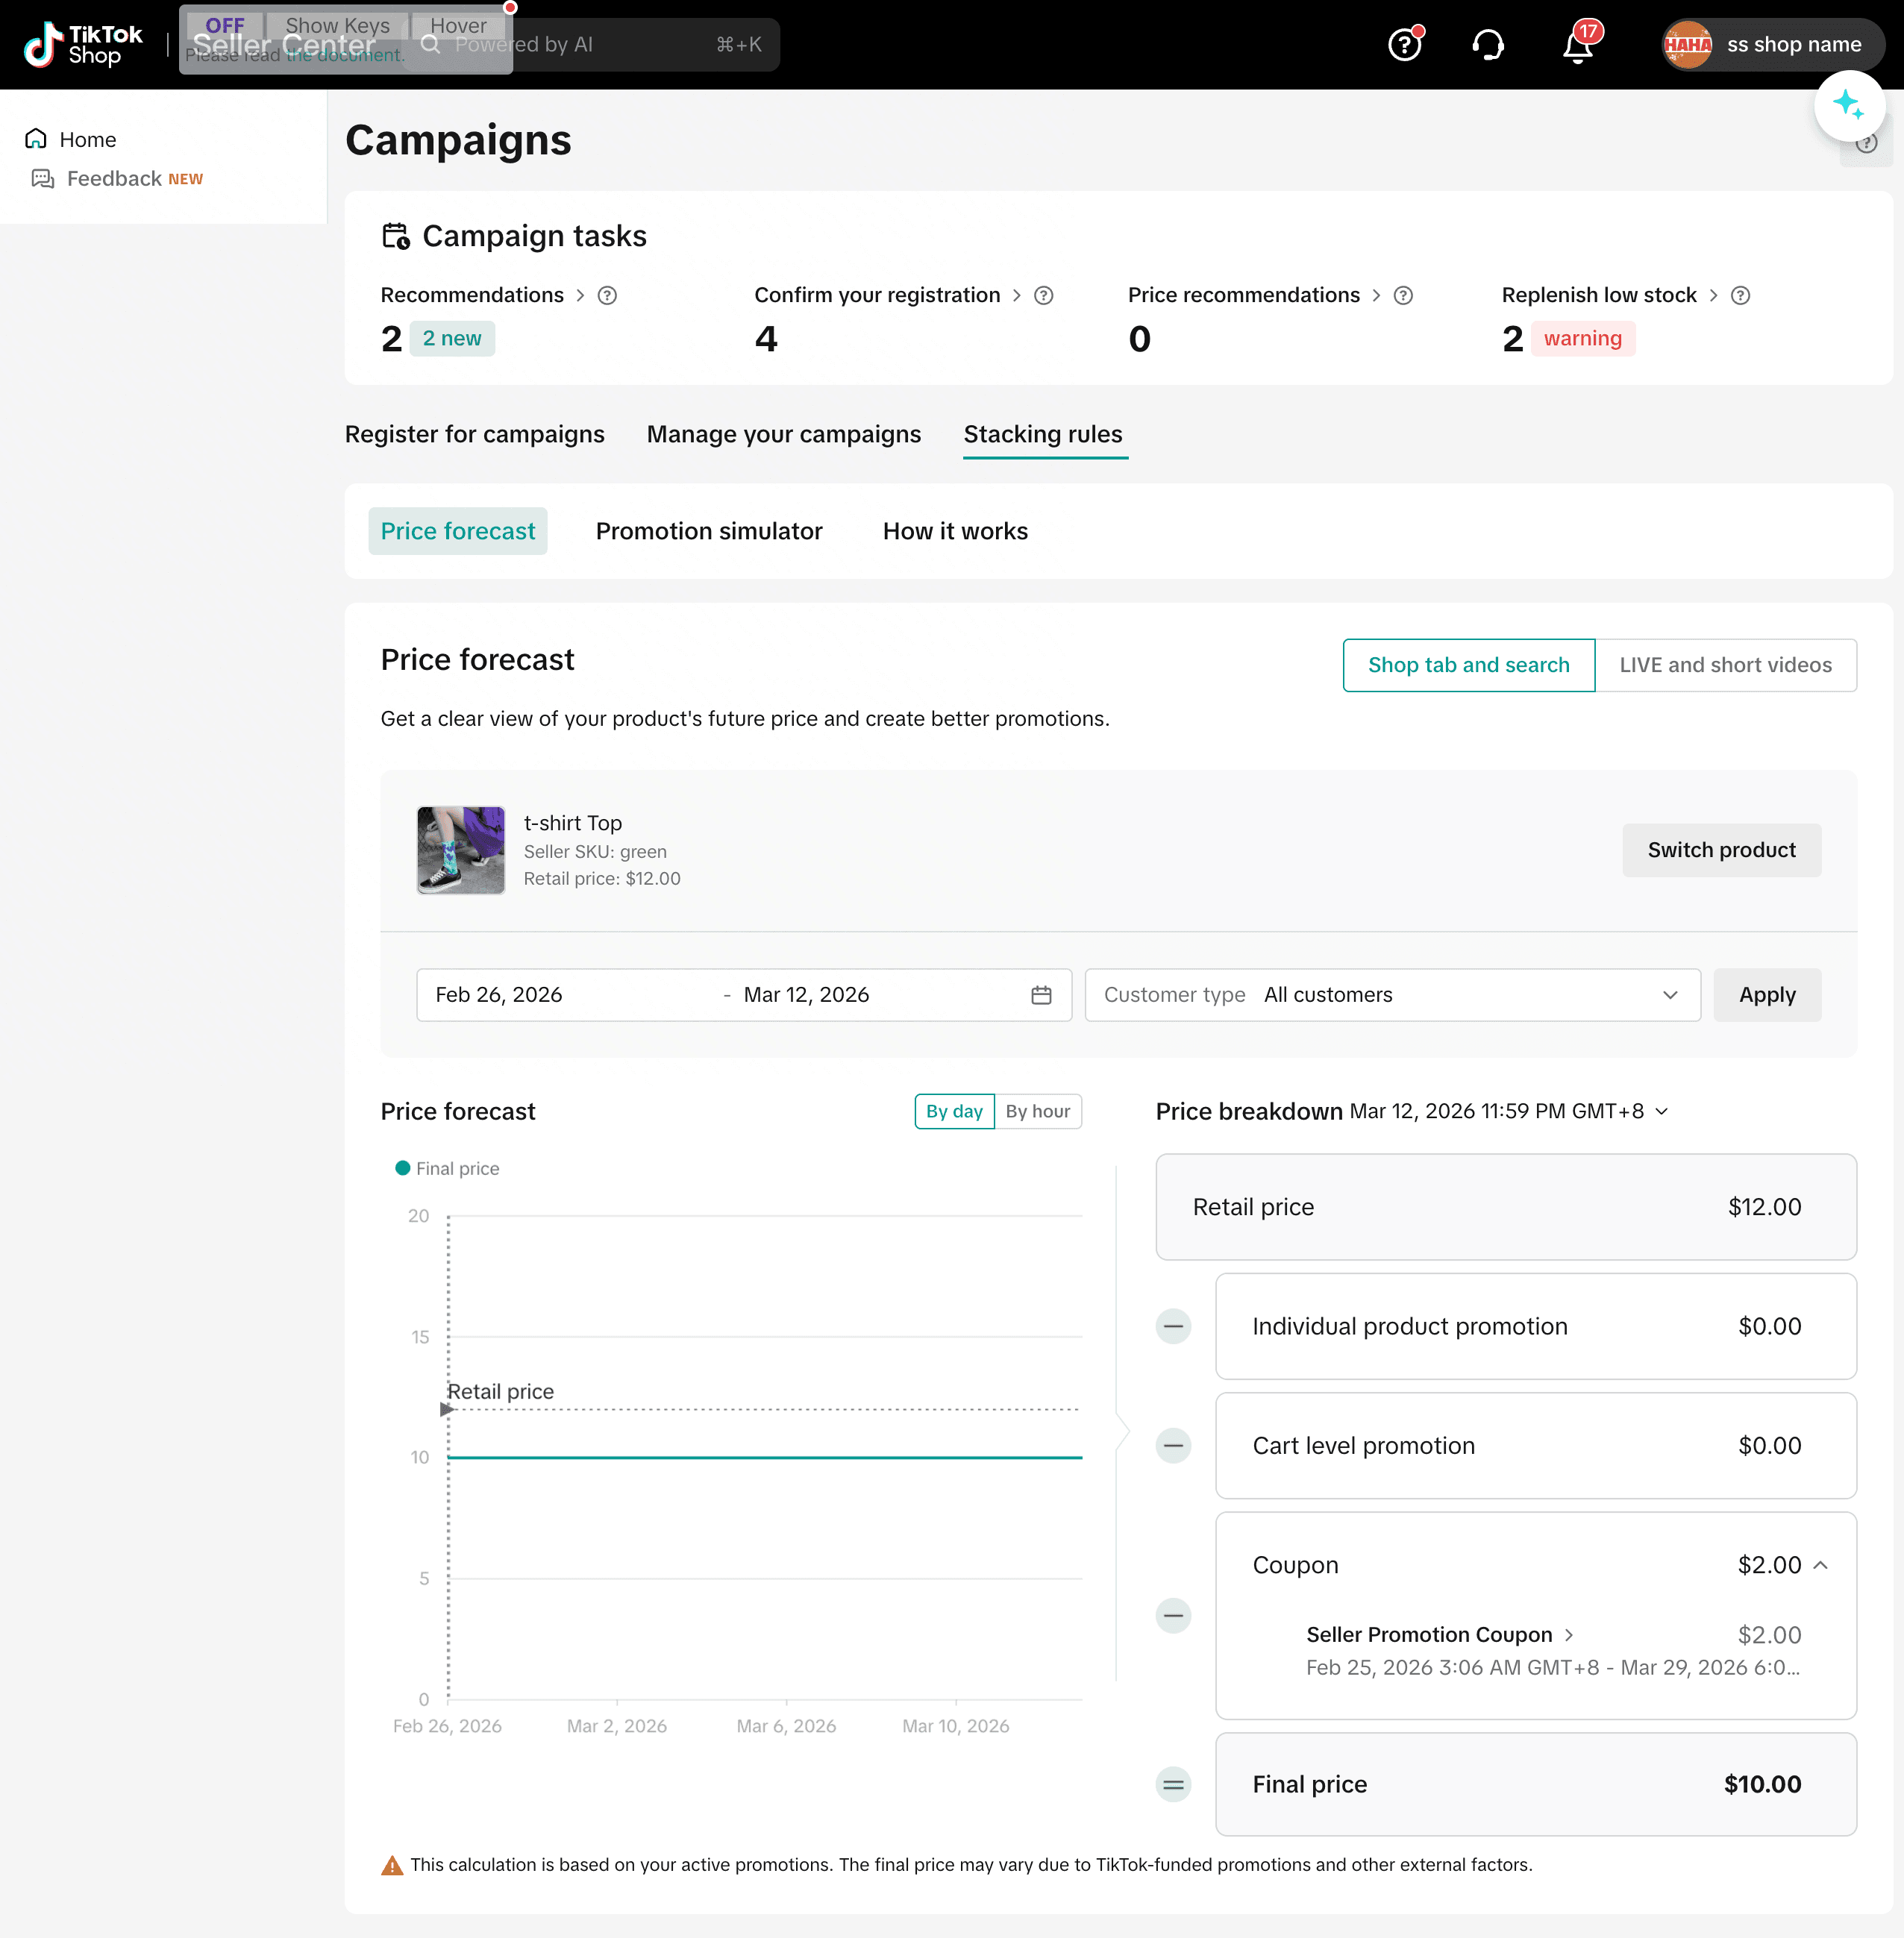The image size is (1904, 1938).
Task: Click info icon next to Recommendations
Action: 607,295
